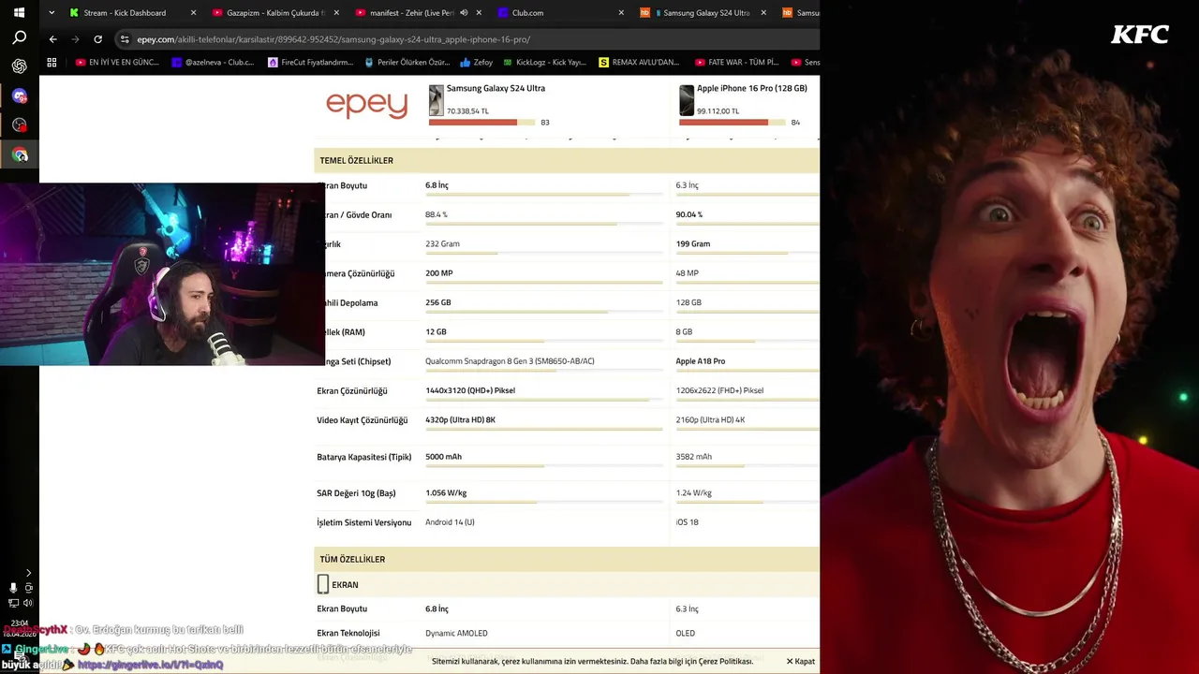This screenshot has width=1199, height=674.
Task: Dismiss cookie banner with Kapat
Action: [800, 661]
